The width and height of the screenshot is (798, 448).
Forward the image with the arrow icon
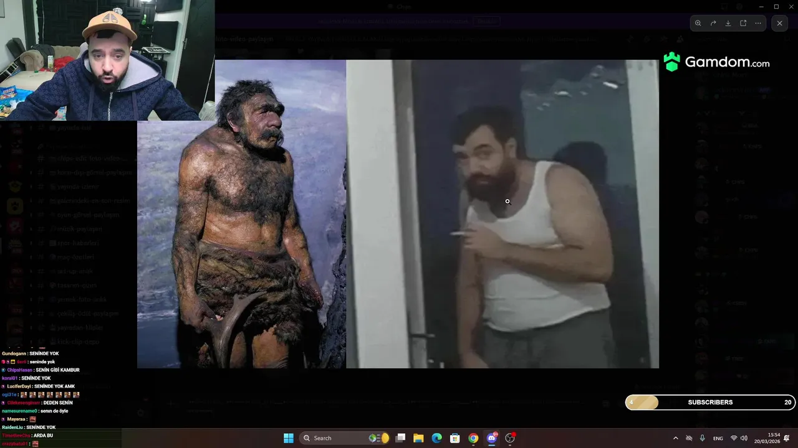(x=713, y=23)
